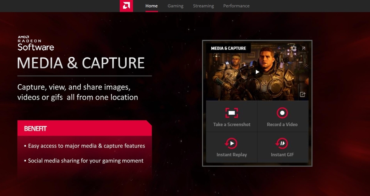Click the large MEDIA & CAPTURE heading
This screenshot has height=196, width=370.
click(81, 63)
